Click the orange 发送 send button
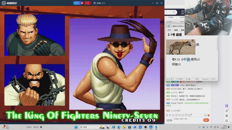This screenshot has height=130, width=232. pos(206,120)
